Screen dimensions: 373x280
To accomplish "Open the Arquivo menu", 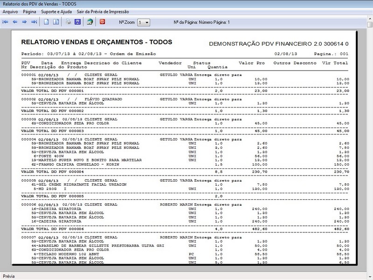I will point(11,11).
